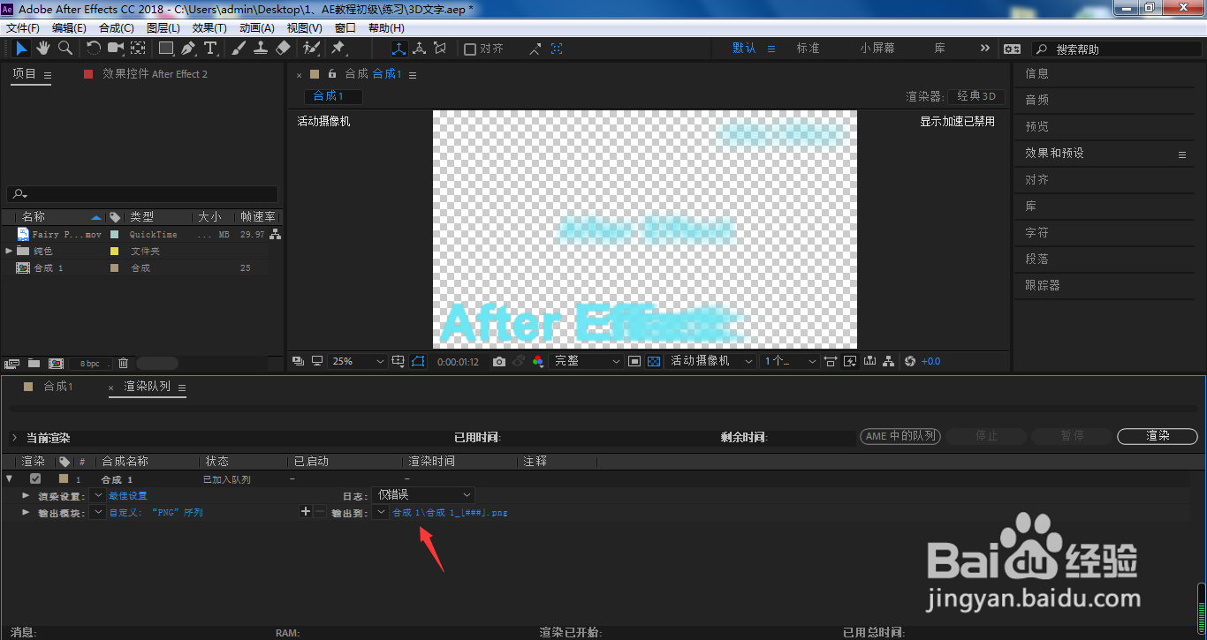The image size is (1207, 640).
Task: Select the 标准 workspace
Action: (x=808, y=49)
